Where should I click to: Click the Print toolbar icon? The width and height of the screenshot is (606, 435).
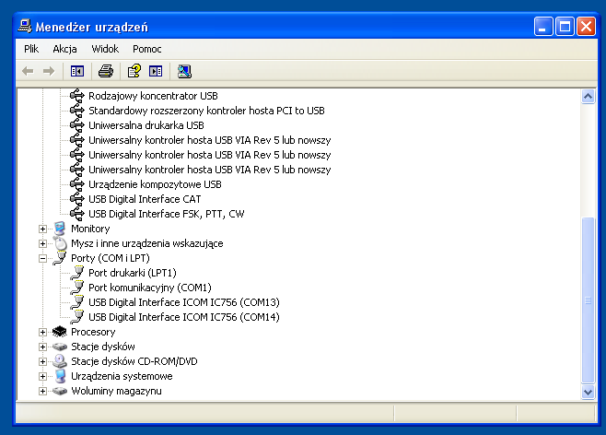(x=106, y=71)
